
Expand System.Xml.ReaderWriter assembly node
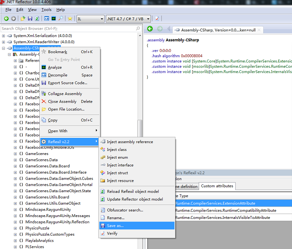coord(3,42)
